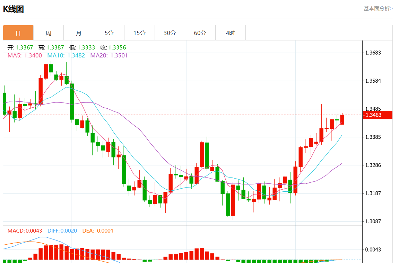Screen dimensions: 399x263
Task: Click the 1.3087 price axis label
Action: click(373, 221)
